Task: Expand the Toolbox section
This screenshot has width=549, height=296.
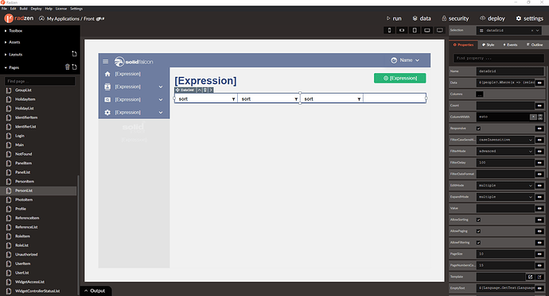Action: 14,31
